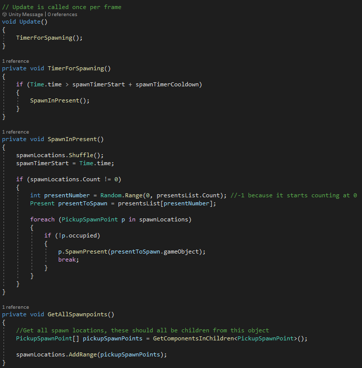
Task: Click the 'int' keyword before presentNumber
Action: pos(35,195)
